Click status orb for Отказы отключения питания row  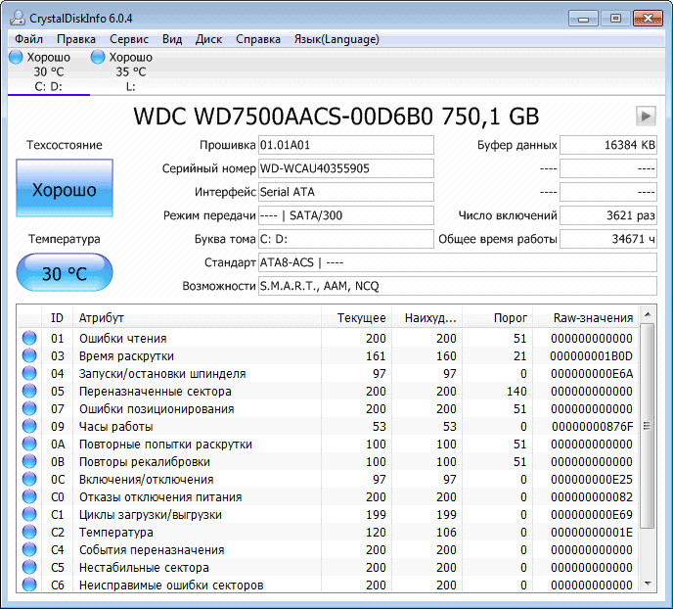(x=29, y=496)
